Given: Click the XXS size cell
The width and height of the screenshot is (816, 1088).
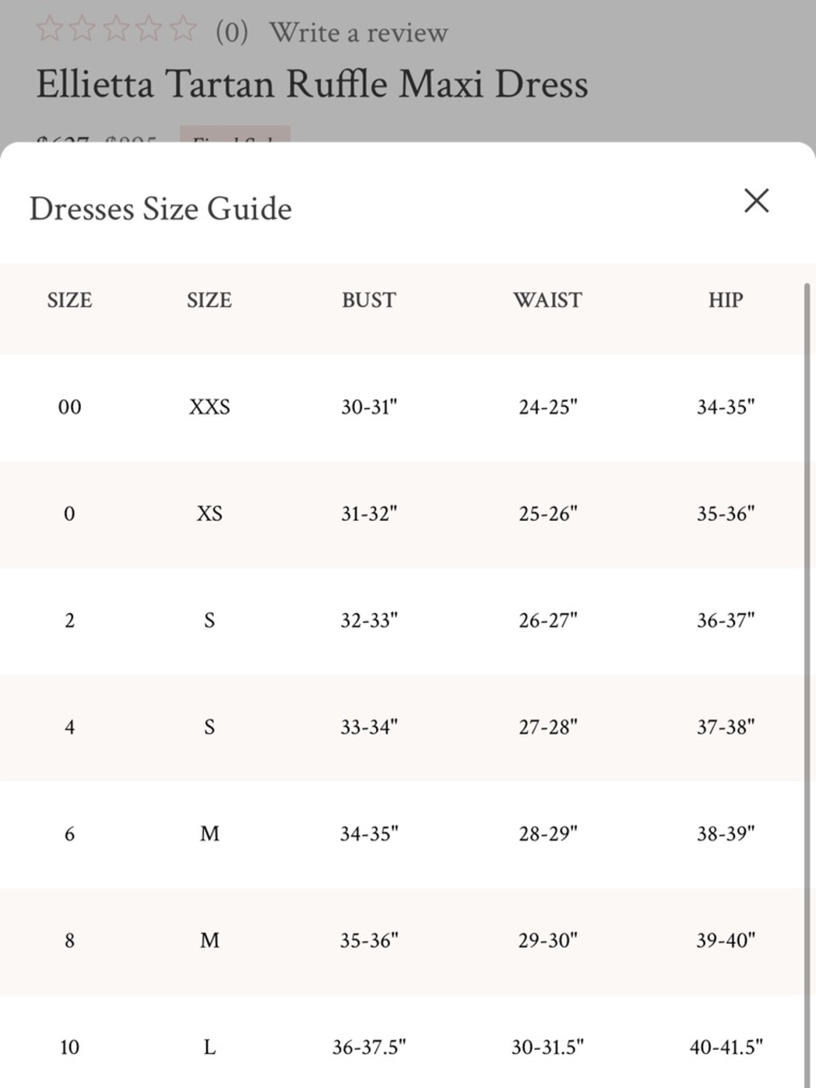Looking at the screenshot, I should [x=210, y=406].
